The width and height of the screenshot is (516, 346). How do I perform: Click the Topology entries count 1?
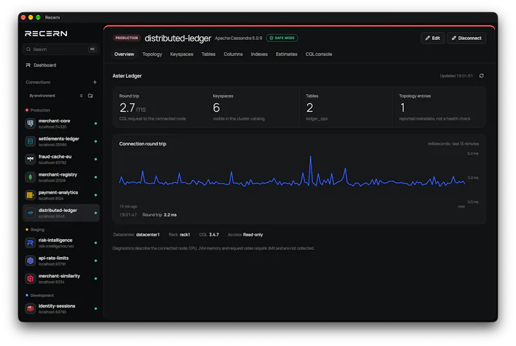[x=402, y=108]
